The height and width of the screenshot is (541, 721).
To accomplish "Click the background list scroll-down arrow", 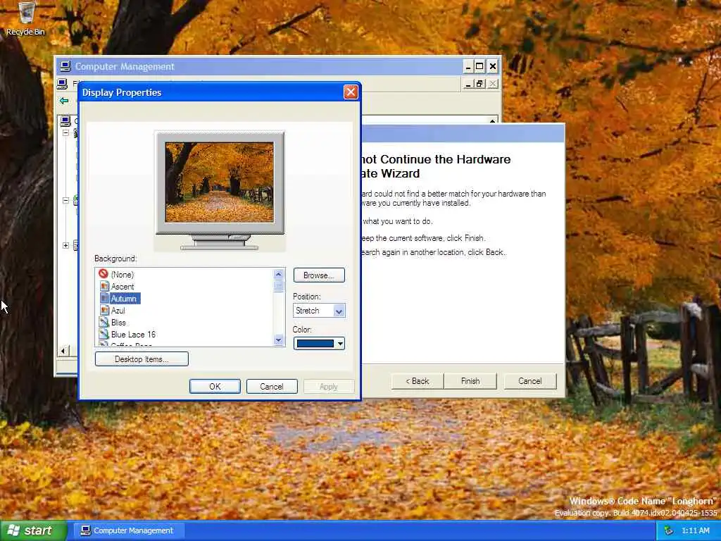I will [x=278, y=340].
